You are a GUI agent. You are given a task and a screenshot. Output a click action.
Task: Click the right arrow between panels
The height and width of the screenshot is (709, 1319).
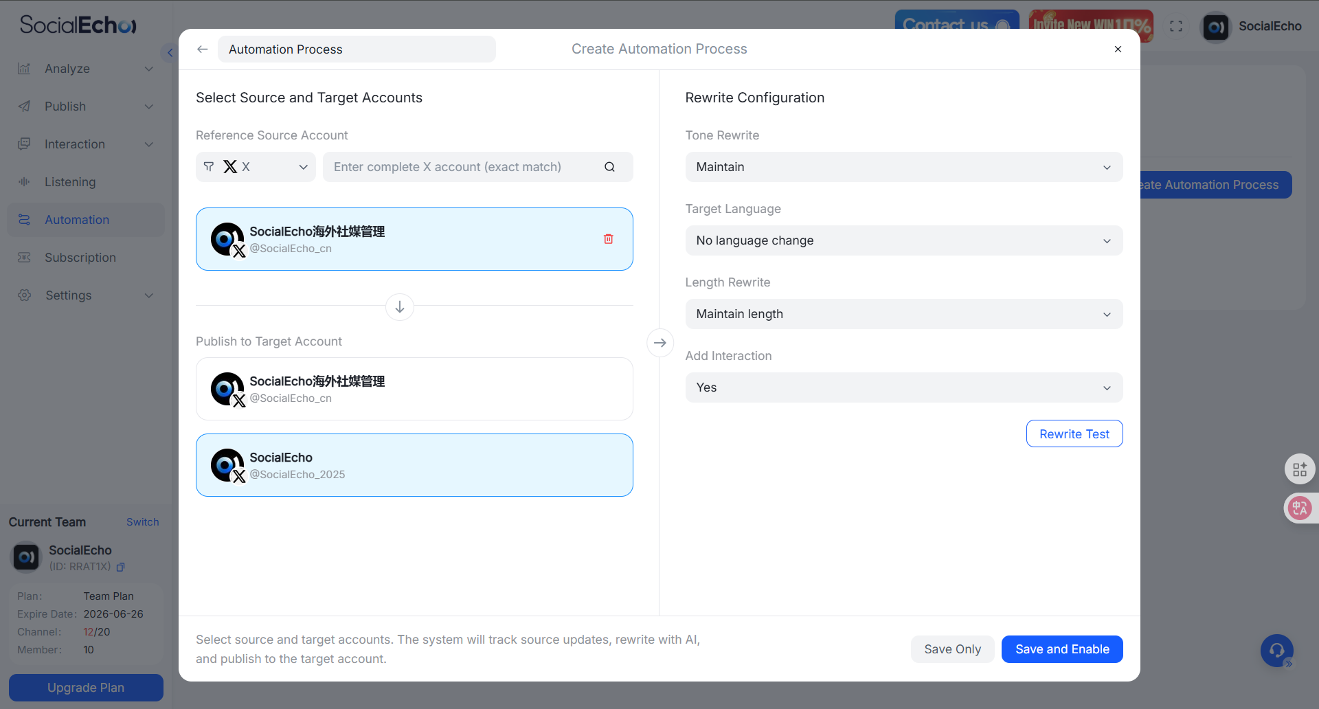point(659,342)
